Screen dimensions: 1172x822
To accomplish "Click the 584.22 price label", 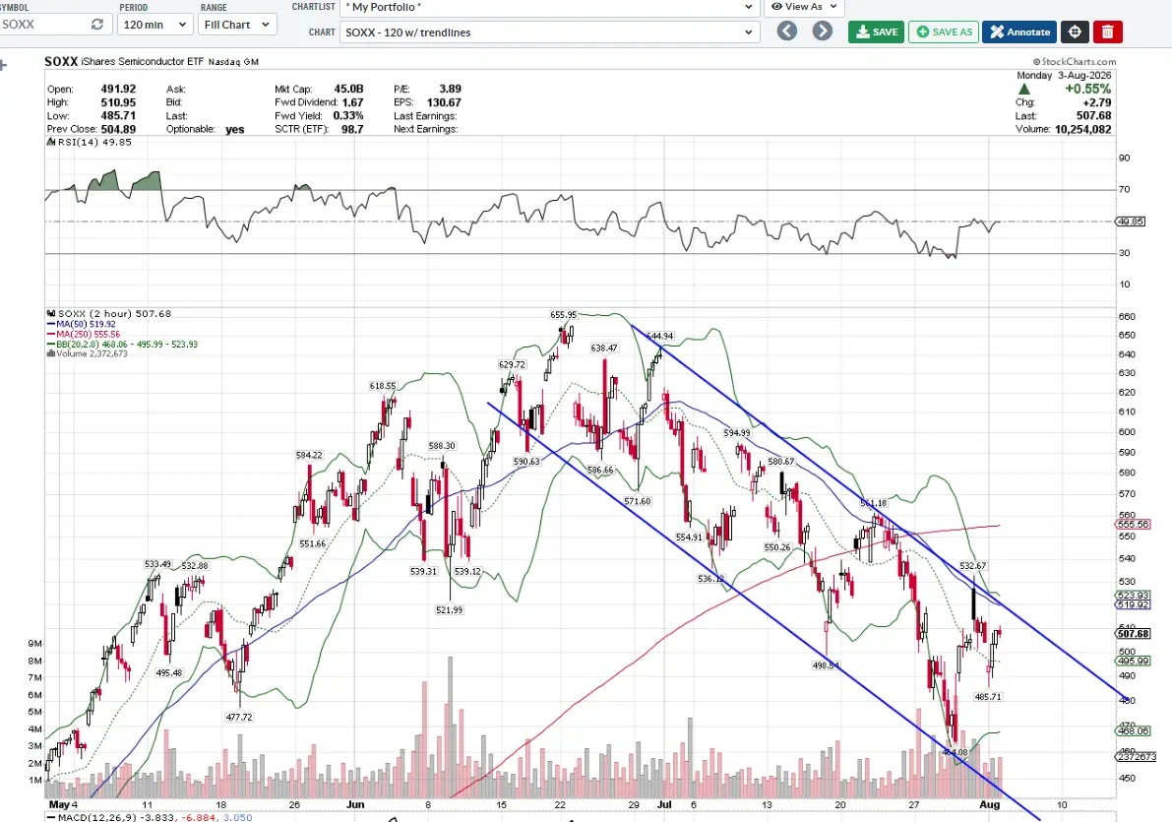I will tap(309, 454).
